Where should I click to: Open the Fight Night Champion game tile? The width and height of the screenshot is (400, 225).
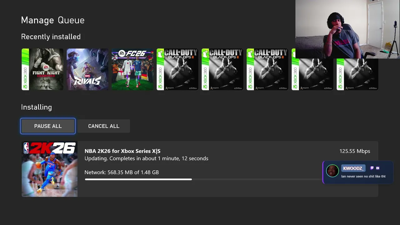[x=42, y=69]
